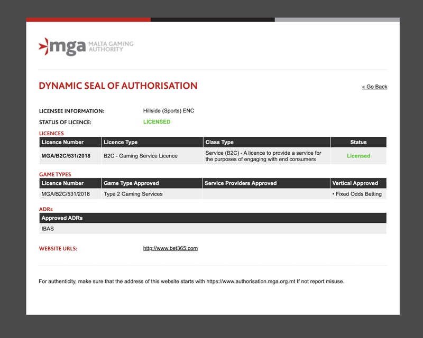This screenshot has height=338, width=423.
Task: Click the Game Type Approved column header
Action: [x=131, y=183]
